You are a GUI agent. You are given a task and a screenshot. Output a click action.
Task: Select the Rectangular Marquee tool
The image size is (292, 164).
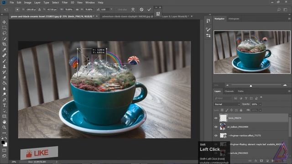coord(4,27)
